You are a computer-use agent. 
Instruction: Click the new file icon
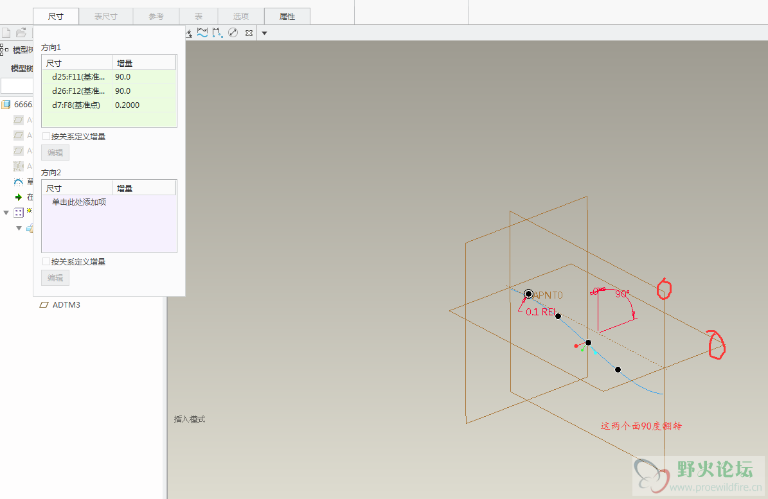coord(6,33)
